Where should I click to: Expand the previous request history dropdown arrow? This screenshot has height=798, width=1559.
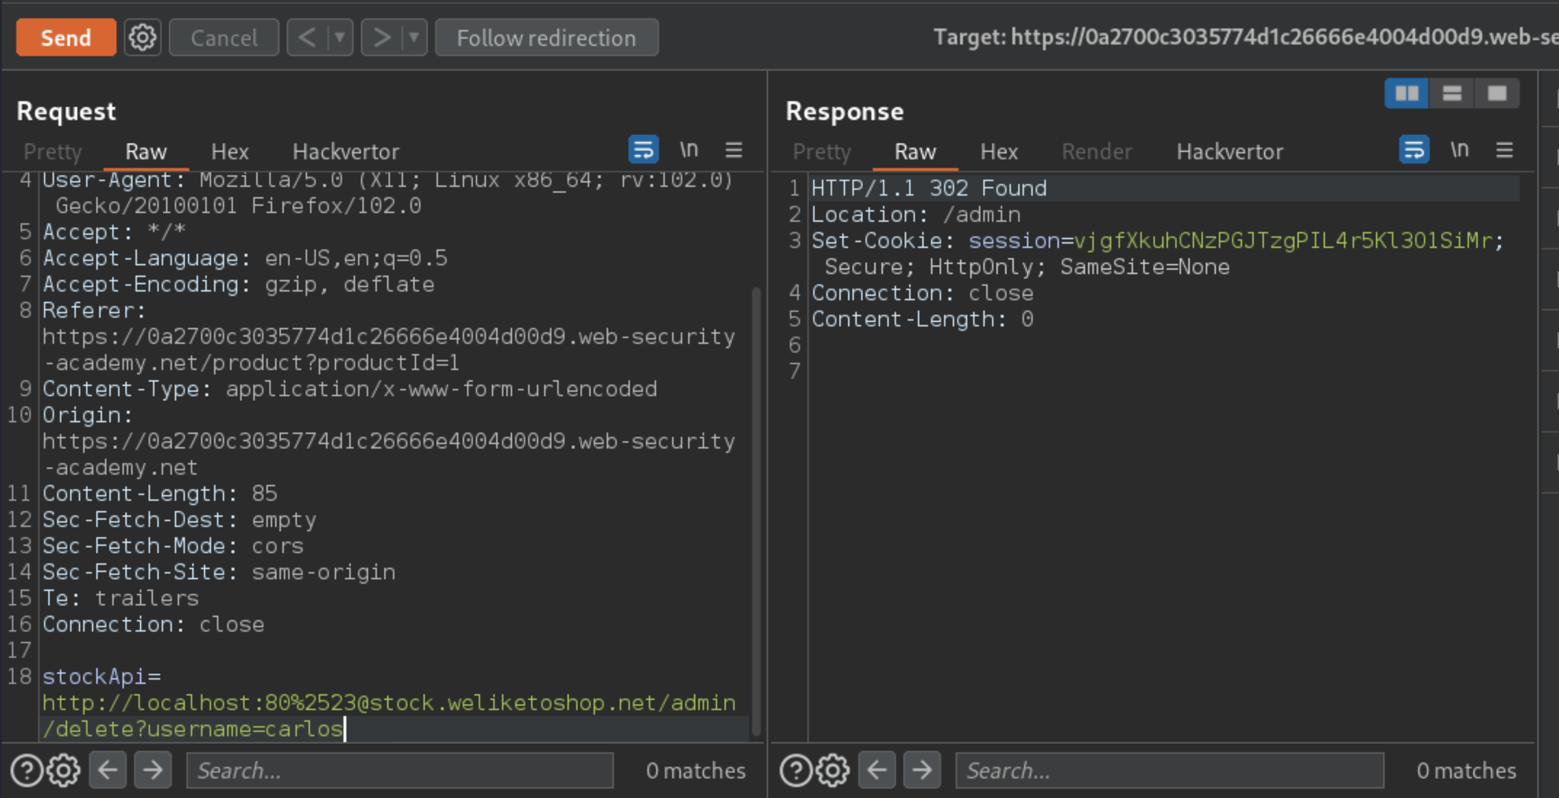click(x=340, y=37)
